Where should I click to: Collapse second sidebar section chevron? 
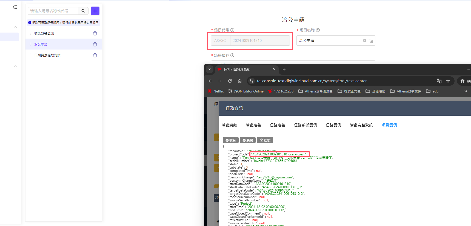pos(15,66)
